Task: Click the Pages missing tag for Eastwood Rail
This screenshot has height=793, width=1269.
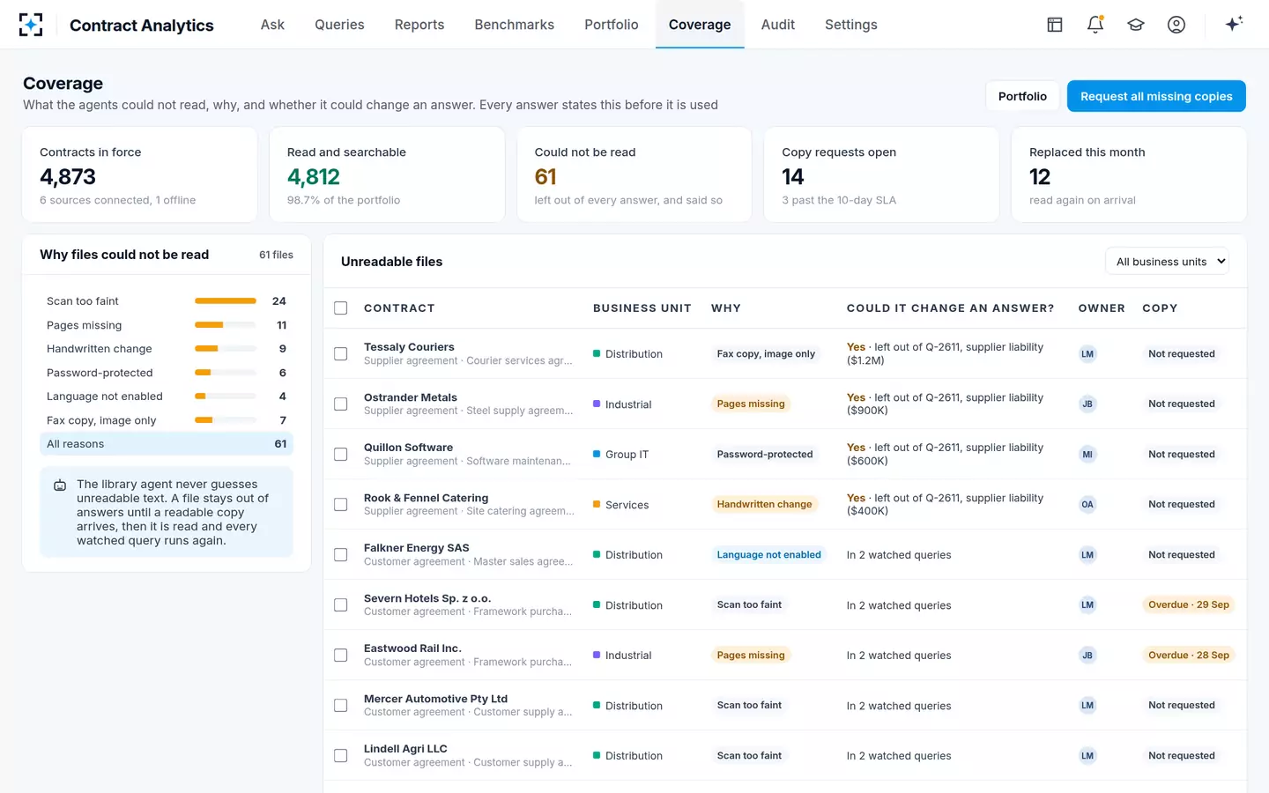Action: pyautogui.click(x=751, y=656)
